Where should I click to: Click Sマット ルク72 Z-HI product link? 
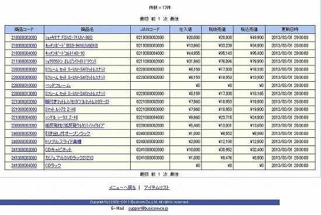coord(60,109)
